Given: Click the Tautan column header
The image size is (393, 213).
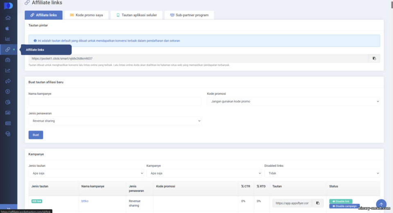Looking at the screenshot, I should coord(277,186).
